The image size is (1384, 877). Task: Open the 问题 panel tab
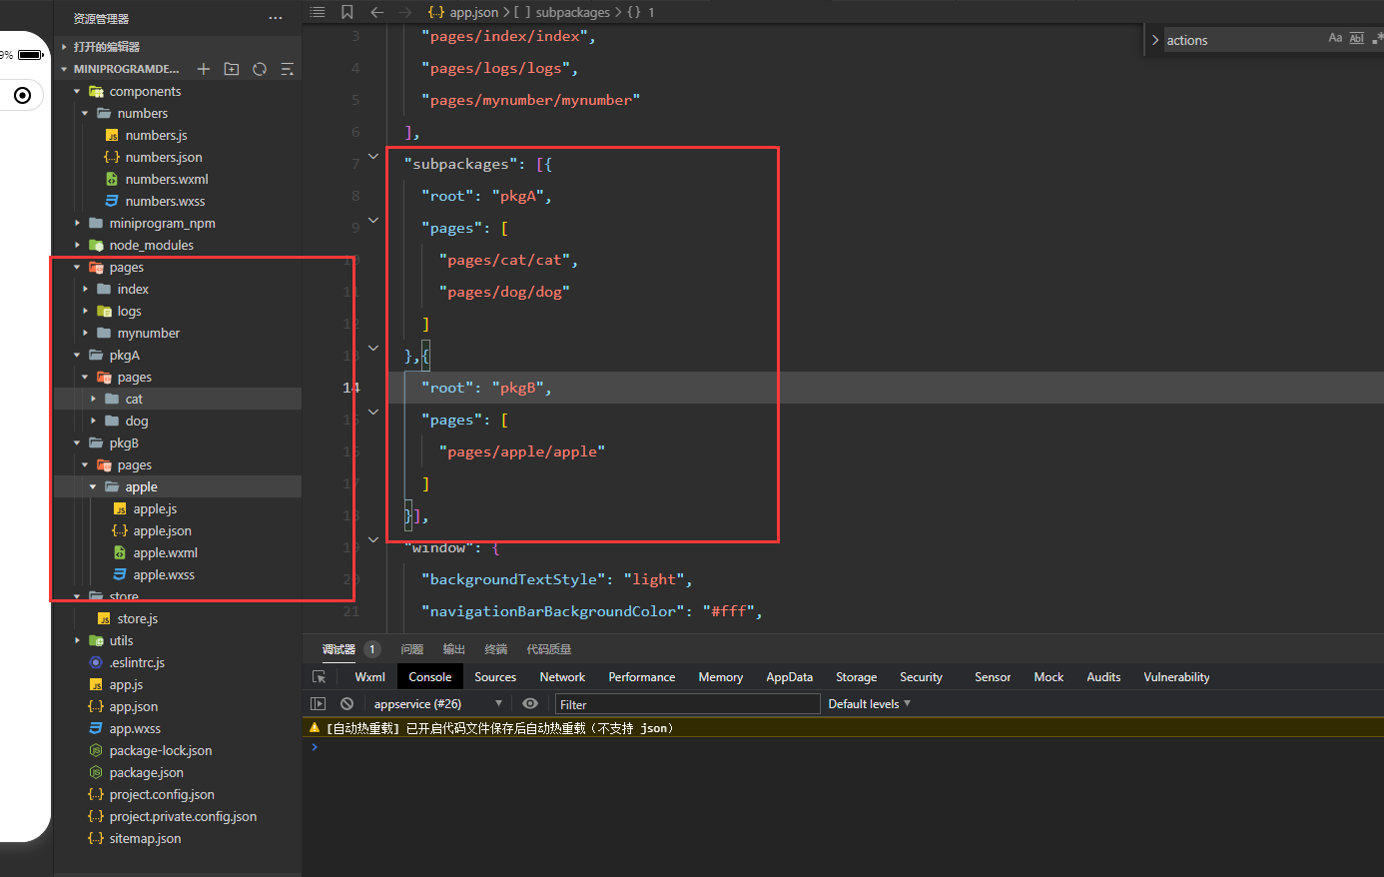411,649
